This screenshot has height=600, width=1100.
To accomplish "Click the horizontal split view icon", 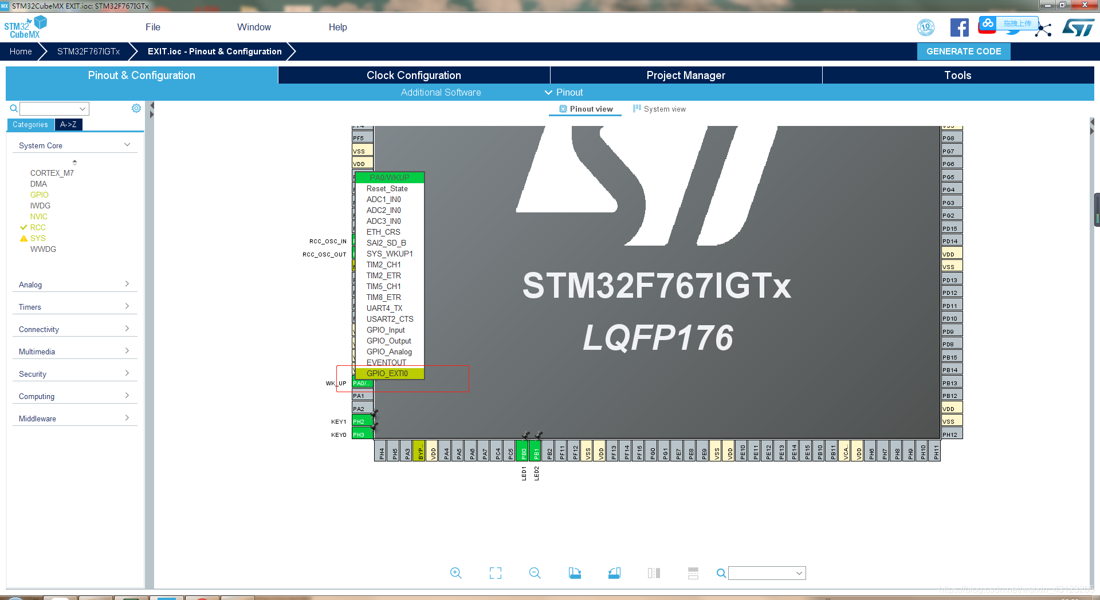I will (x=693, y=573).
